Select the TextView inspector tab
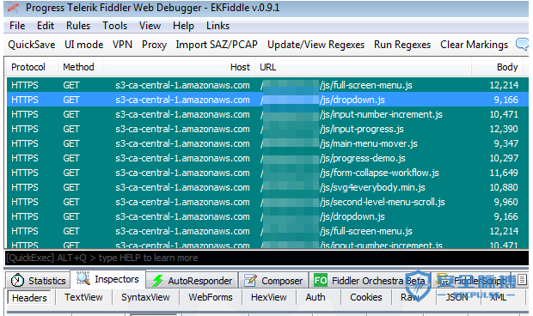Viewport: 533px width, 316px height. coord(83,297)
